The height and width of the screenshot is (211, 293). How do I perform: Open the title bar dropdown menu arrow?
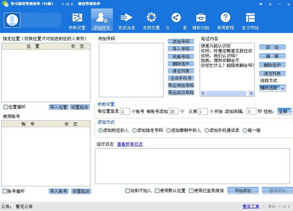tap(270, 4)
